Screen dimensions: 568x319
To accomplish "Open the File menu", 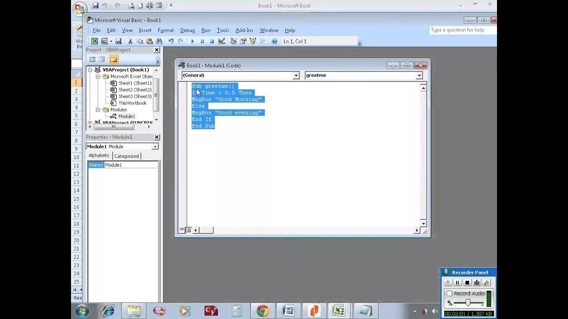I will tap(96, 30).
